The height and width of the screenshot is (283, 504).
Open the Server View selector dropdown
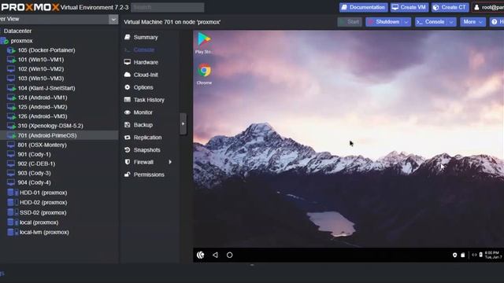[113, 19]
